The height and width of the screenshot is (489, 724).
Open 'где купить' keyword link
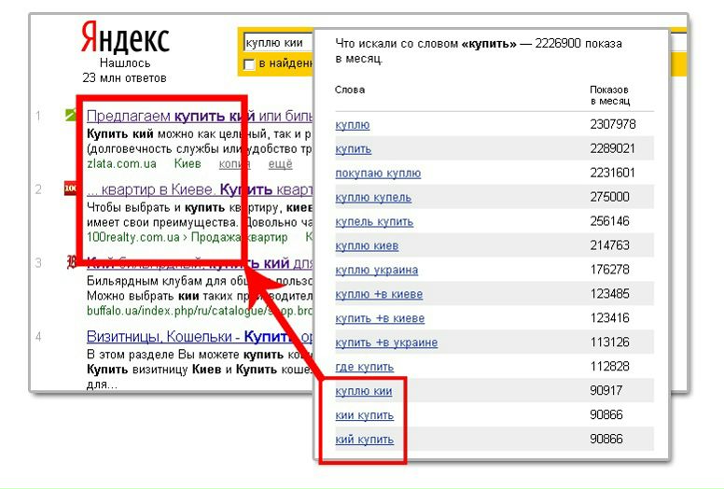[x=364, y=367]
